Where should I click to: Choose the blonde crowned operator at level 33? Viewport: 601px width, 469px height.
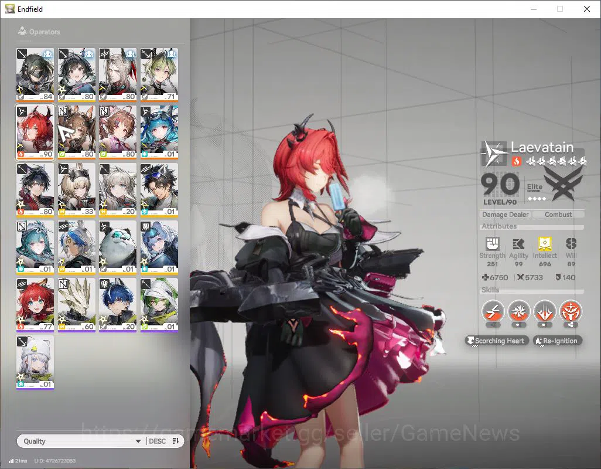(x=77, y=189)
